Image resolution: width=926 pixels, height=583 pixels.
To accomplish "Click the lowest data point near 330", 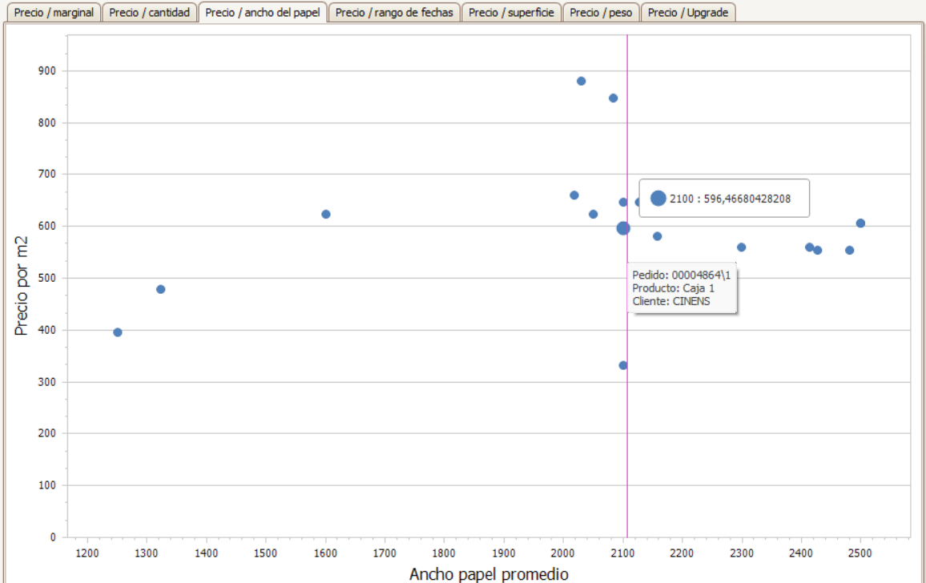I will pos(623,366).
